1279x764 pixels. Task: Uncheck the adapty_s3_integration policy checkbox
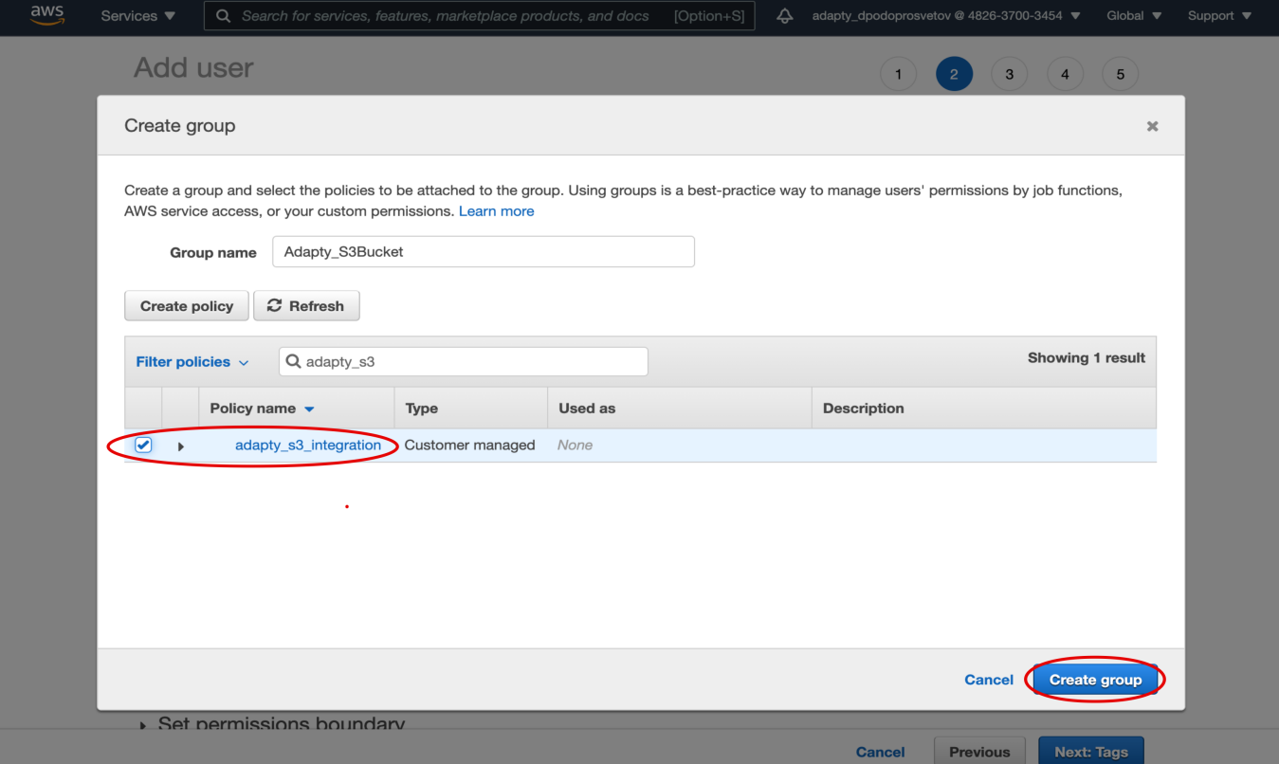tap(143, 446)
